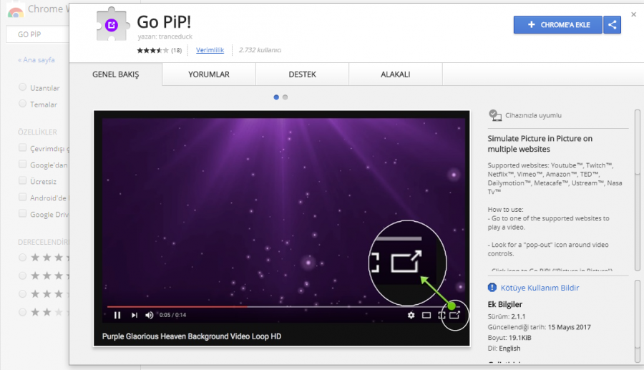Click the video progress bar
This screenshot has width=644, height=370.
[283, 306]
